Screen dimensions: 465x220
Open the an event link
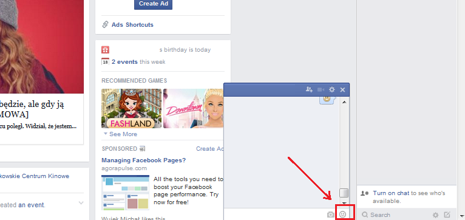pyautogui.click(x=31, y=205)
